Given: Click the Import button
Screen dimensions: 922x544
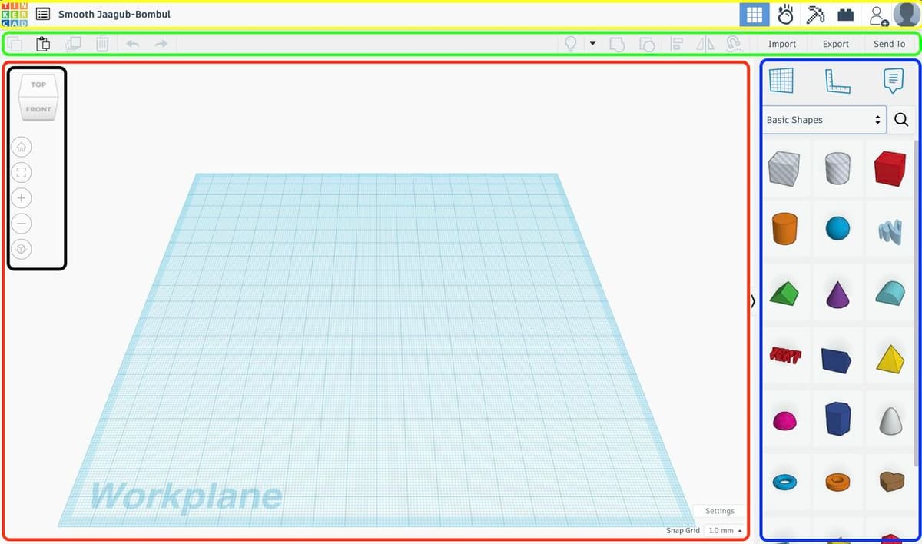Looking at the screenshot, I should pos(782,44).
